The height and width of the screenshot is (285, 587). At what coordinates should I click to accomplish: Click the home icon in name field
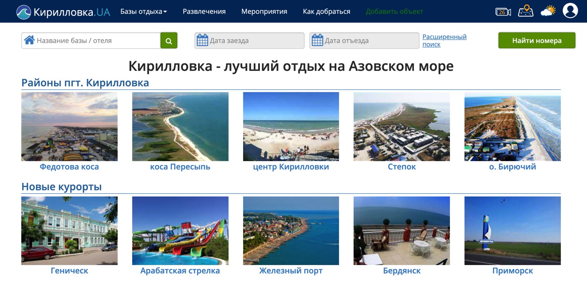[29, 40]
